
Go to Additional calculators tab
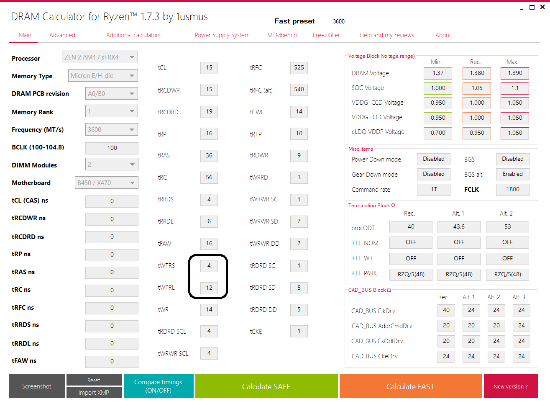click(x=133, y=35)
